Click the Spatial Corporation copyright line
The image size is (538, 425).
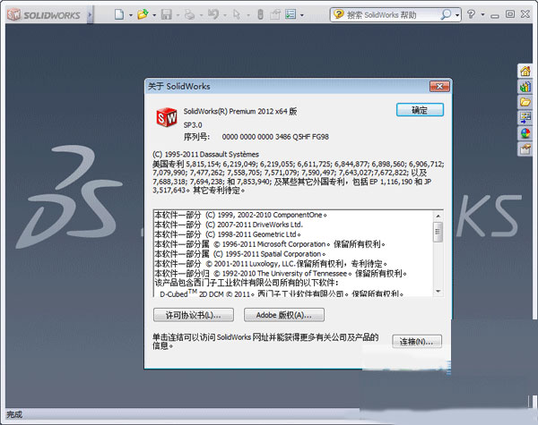[x=240, y=254]
